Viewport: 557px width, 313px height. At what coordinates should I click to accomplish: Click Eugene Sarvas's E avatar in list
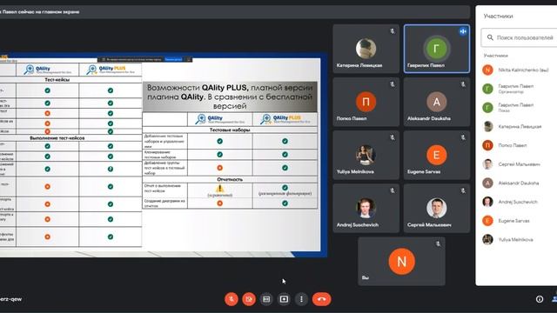point(487,220)
